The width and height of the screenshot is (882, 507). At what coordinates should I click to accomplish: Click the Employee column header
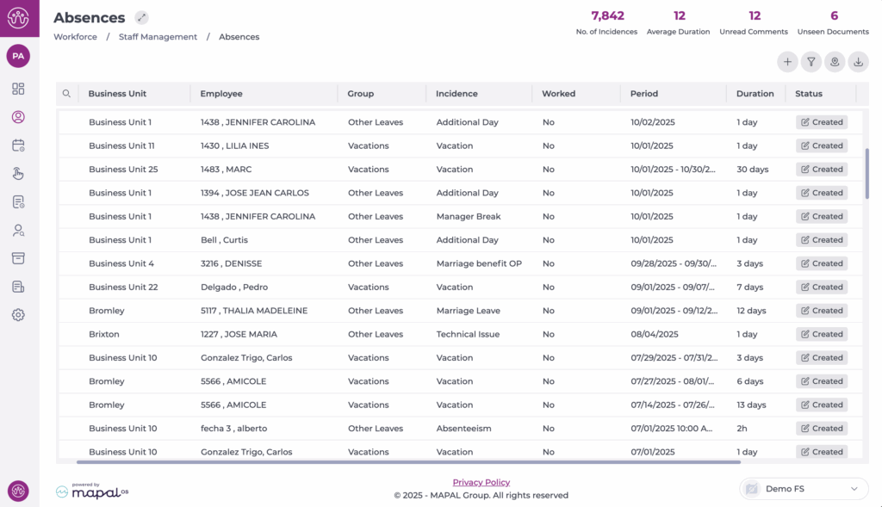221,94
